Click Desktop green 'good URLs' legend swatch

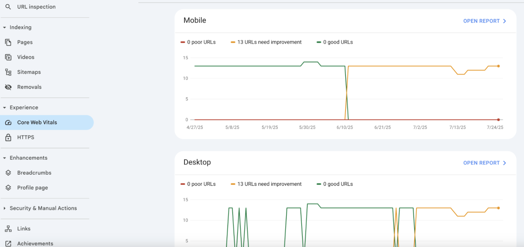click(x=319, y=184)
